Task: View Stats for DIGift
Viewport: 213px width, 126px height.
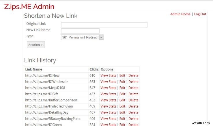Action: [x=108, y=94]
